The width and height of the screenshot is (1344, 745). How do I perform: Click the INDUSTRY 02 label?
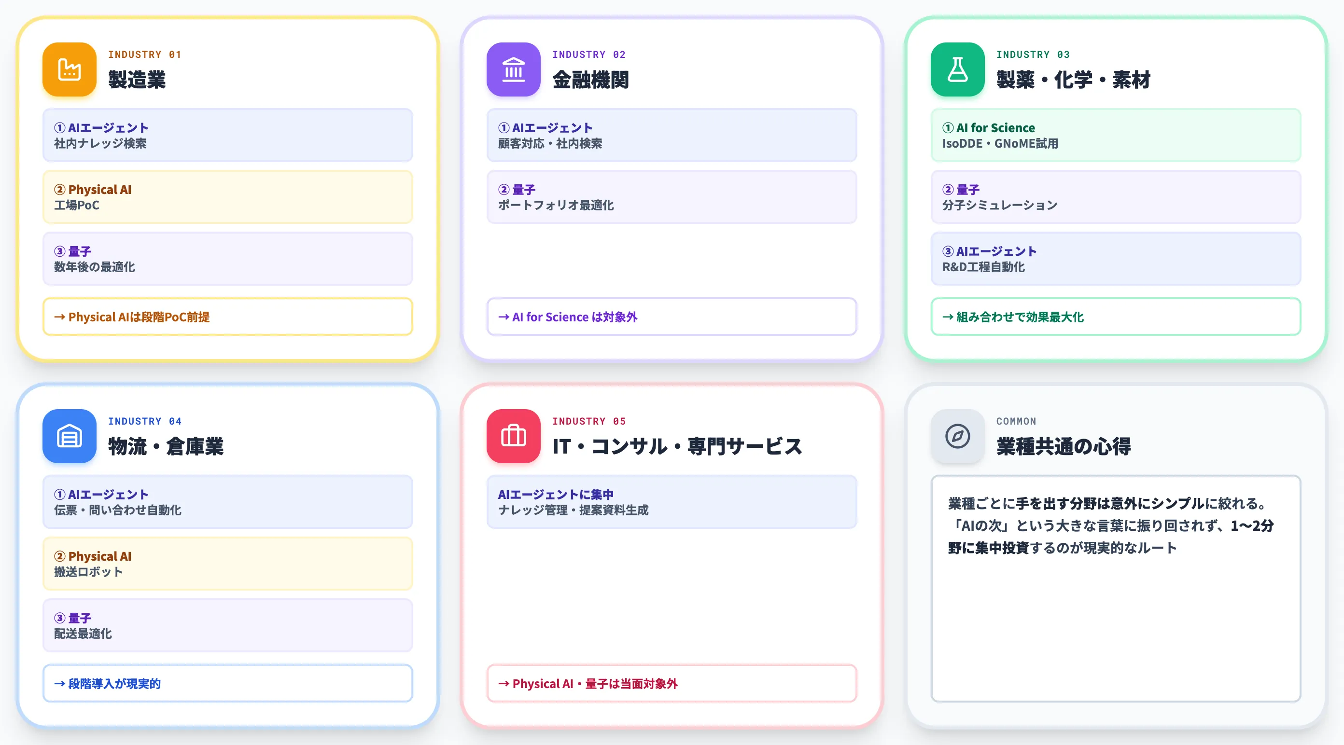(588, 55)
